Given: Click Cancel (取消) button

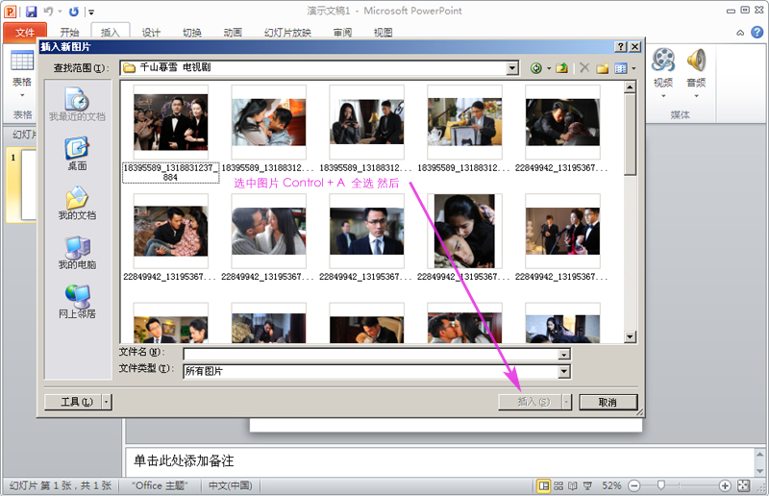Looking at the screenshot, I should tap(607, 402).
